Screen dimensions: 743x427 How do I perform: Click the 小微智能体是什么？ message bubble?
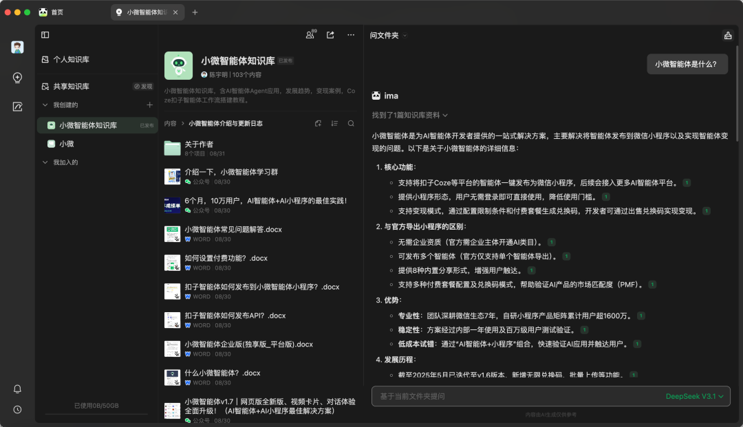pyautogui.click(x=687, y=64)
